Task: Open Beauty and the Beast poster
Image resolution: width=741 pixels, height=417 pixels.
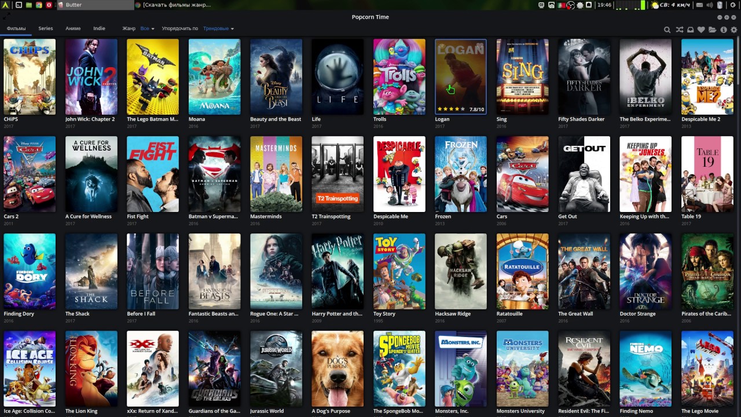Action: click(x=276, y=77)
